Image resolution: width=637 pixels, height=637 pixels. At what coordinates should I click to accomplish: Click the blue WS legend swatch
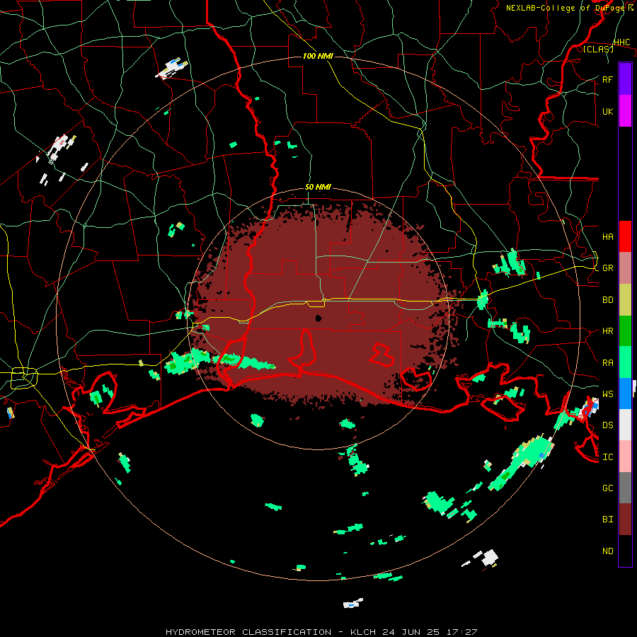[x=625, y=394]
